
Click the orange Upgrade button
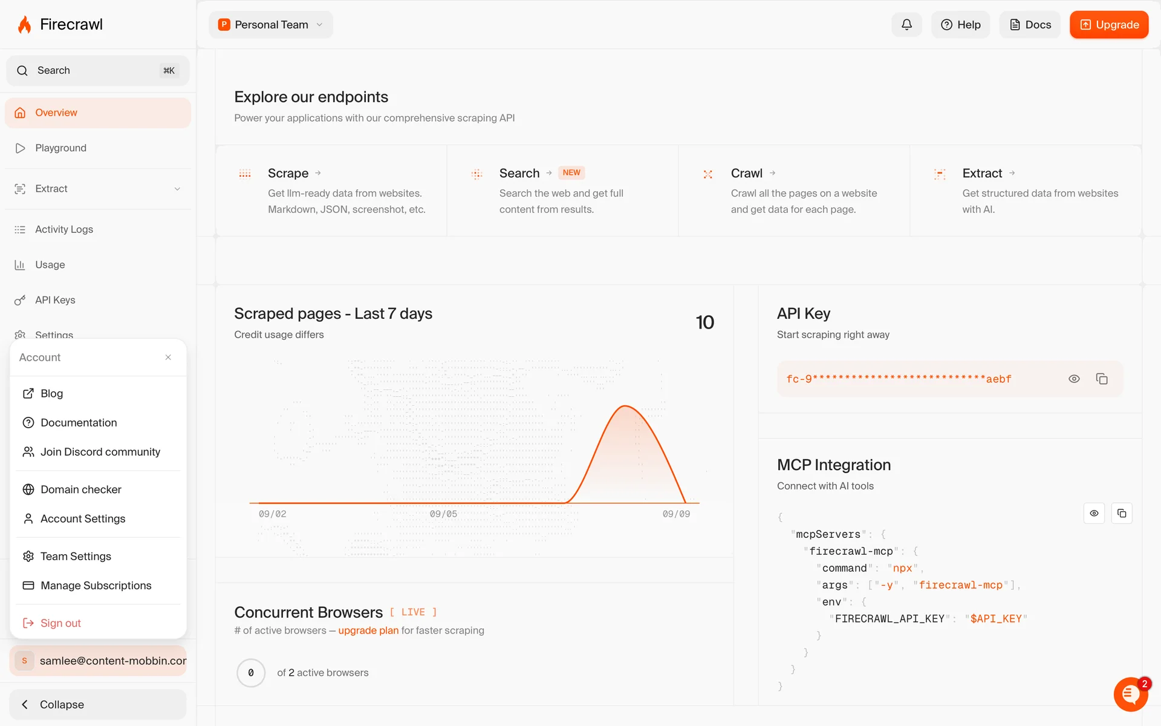coord(1108,25)
